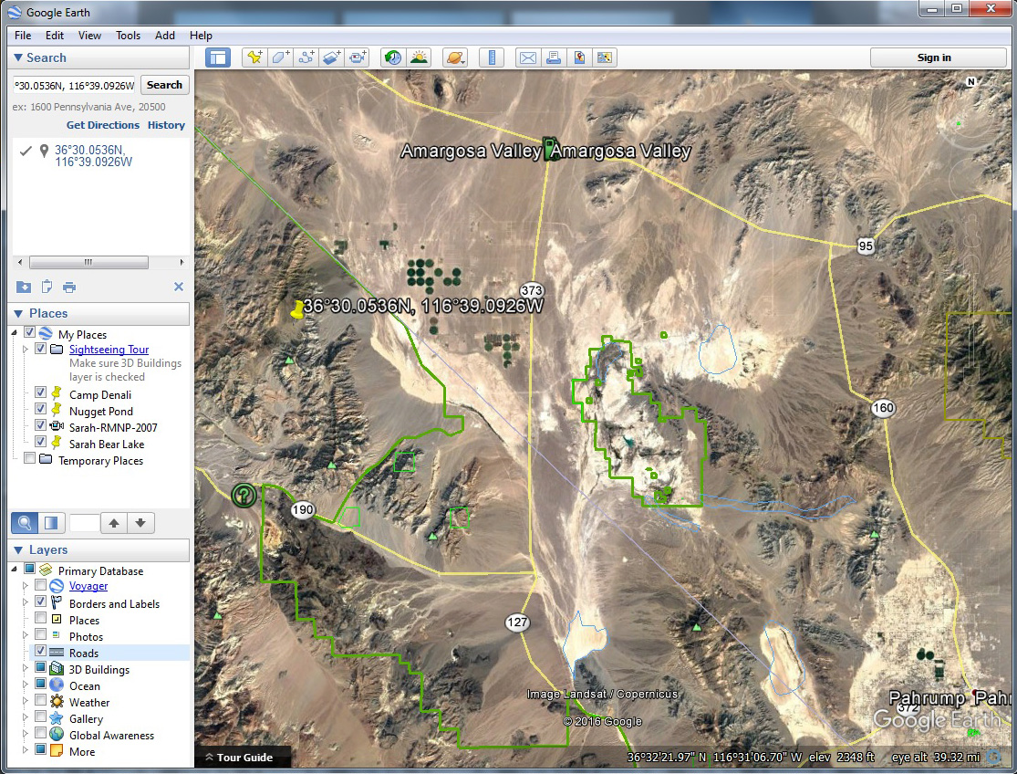Open the search History link
Image resolution: width=1017 pixels, height=774 pixels.
click(x=166, y=125)
